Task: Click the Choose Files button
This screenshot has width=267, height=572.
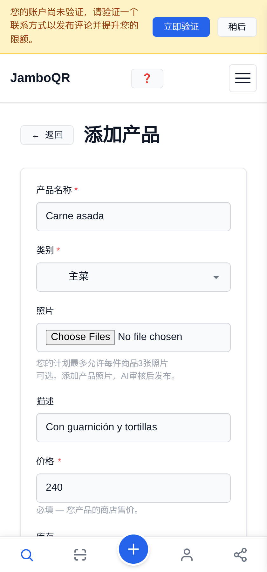Action: (x=80, y=337)
